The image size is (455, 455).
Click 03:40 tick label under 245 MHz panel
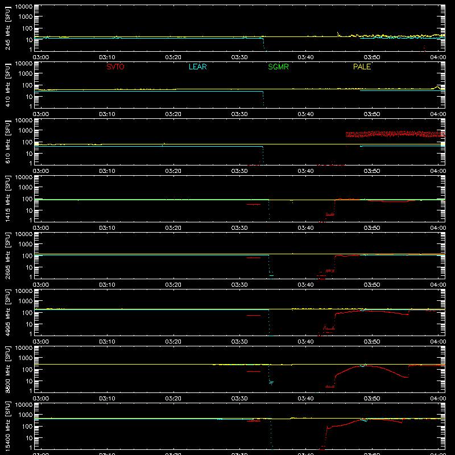click(305, 57)
